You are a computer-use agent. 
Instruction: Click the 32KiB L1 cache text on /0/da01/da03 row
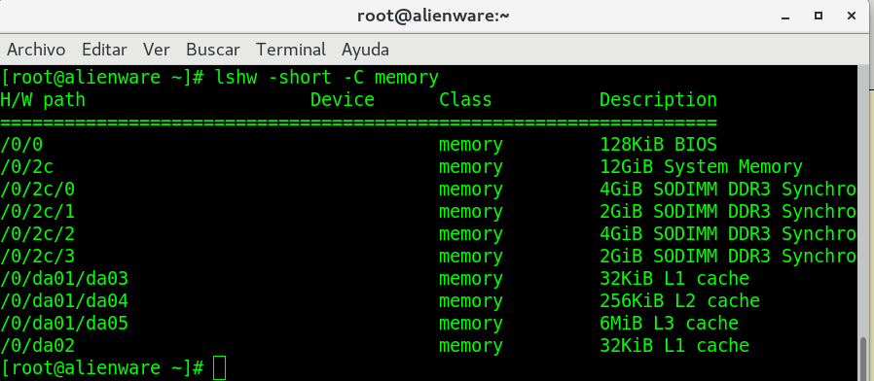coord(674,279)
